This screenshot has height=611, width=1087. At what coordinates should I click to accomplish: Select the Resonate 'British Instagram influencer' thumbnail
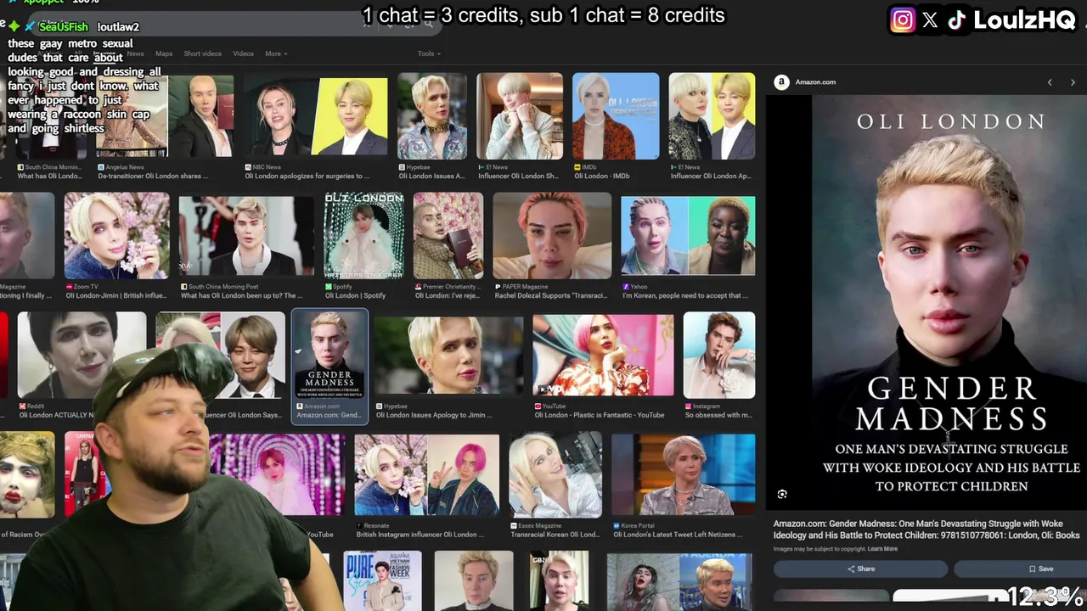(427, 475)
